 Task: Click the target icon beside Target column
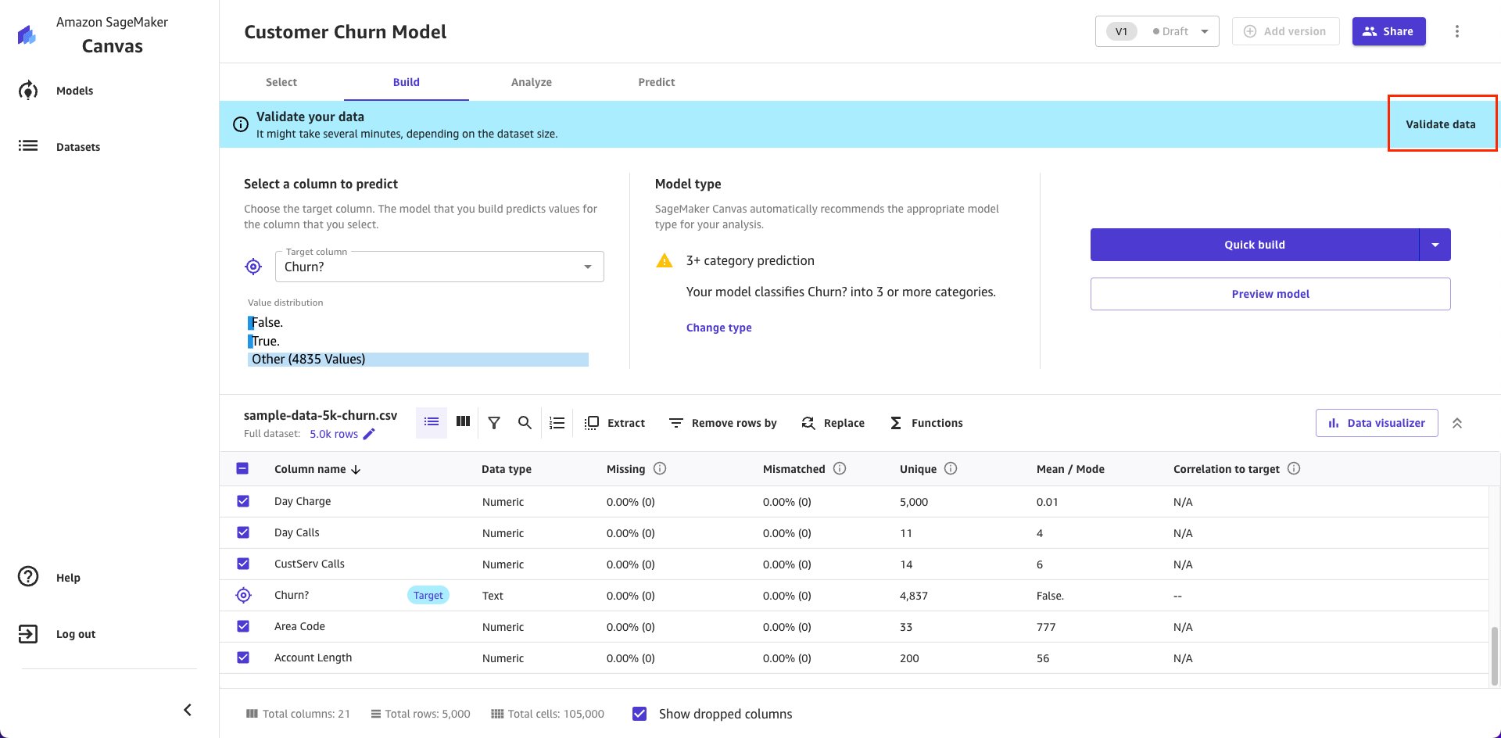pos(253,267)
